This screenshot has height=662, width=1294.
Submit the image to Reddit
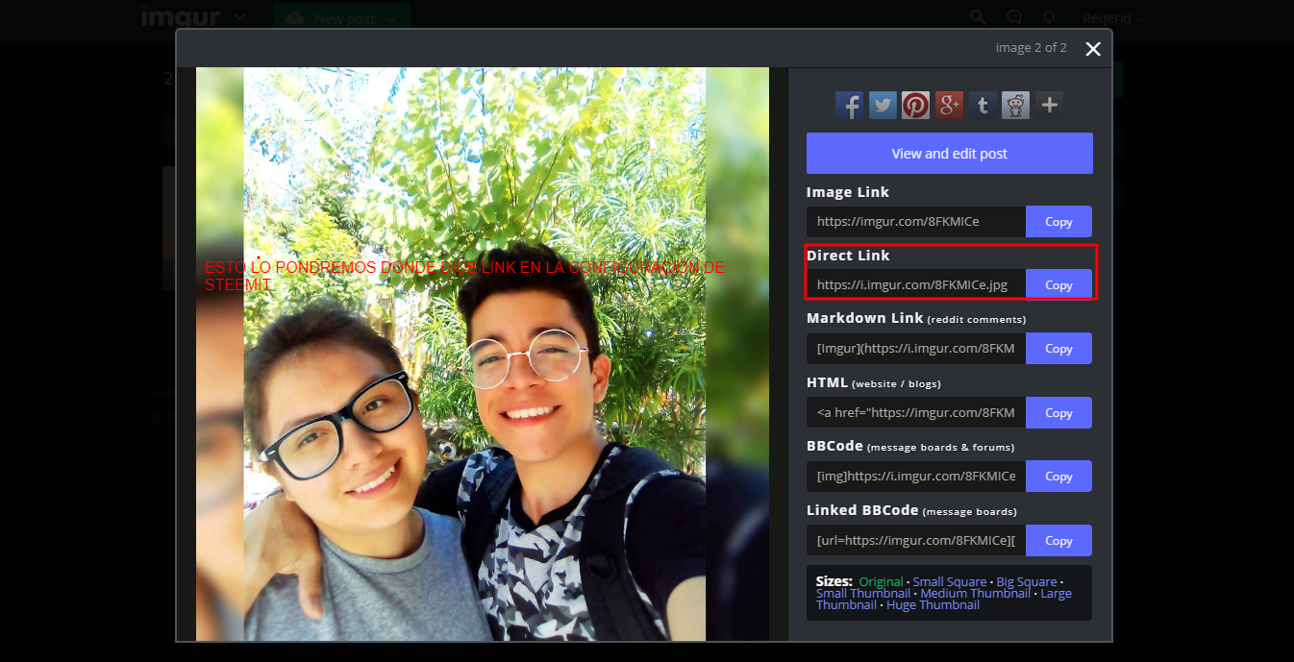pos(1015,105)
